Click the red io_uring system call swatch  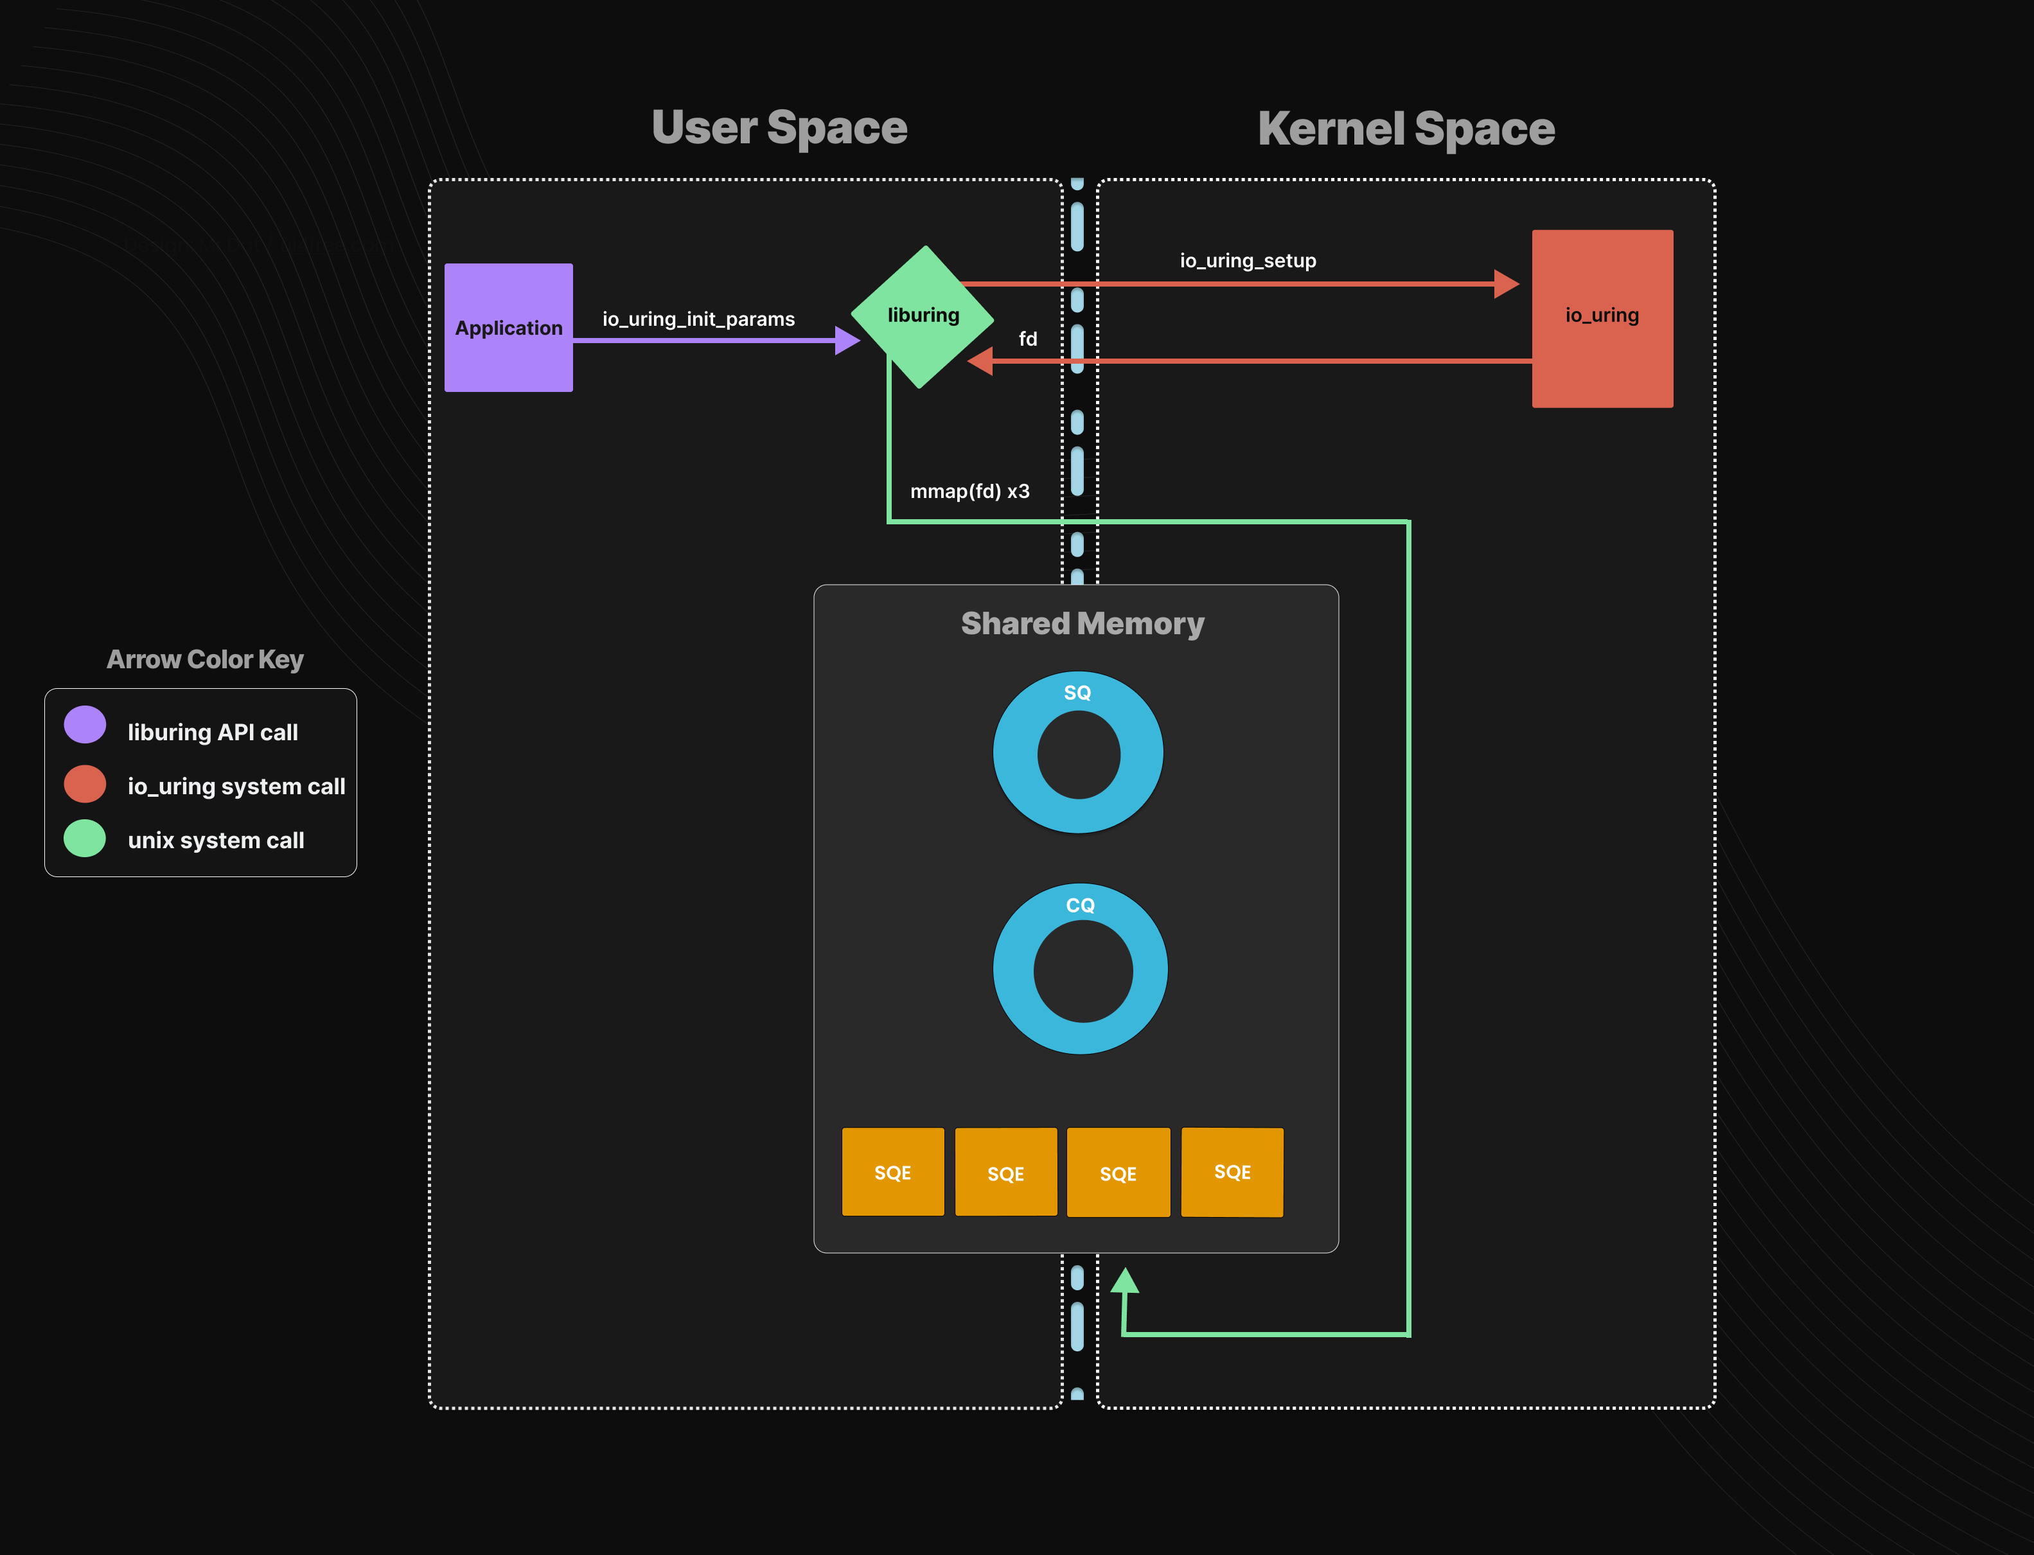85,784
